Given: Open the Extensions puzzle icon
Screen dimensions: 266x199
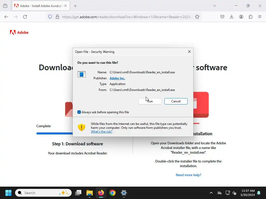Looking at the screenshot, I should [250, 17].
